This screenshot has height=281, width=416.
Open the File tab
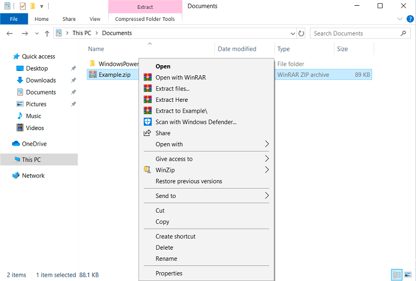[14, 19]
